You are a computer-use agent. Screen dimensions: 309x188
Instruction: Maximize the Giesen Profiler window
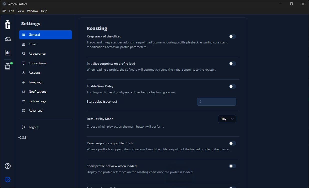291,4
